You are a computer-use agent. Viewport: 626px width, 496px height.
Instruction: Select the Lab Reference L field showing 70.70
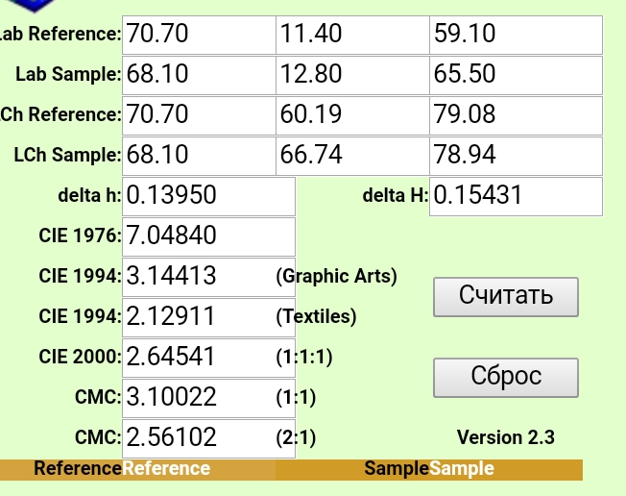click(x=199, y=35)
